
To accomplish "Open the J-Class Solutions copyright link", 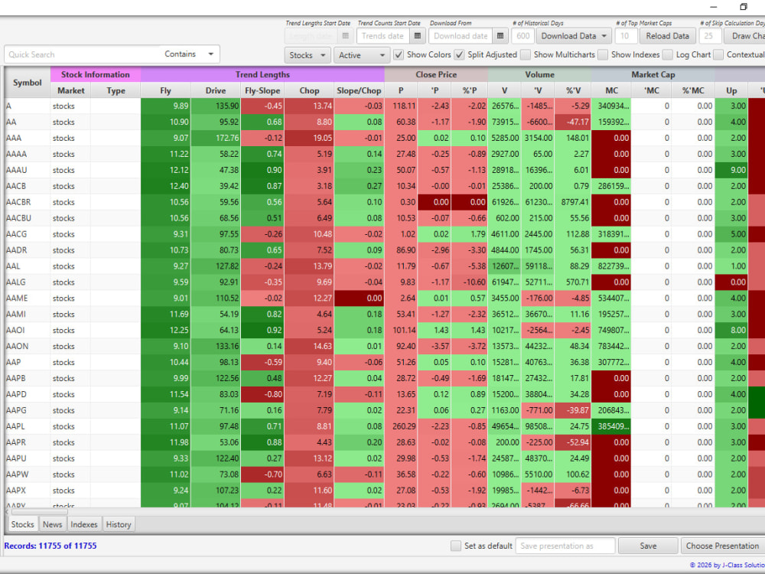I will [x=727, y=565].
